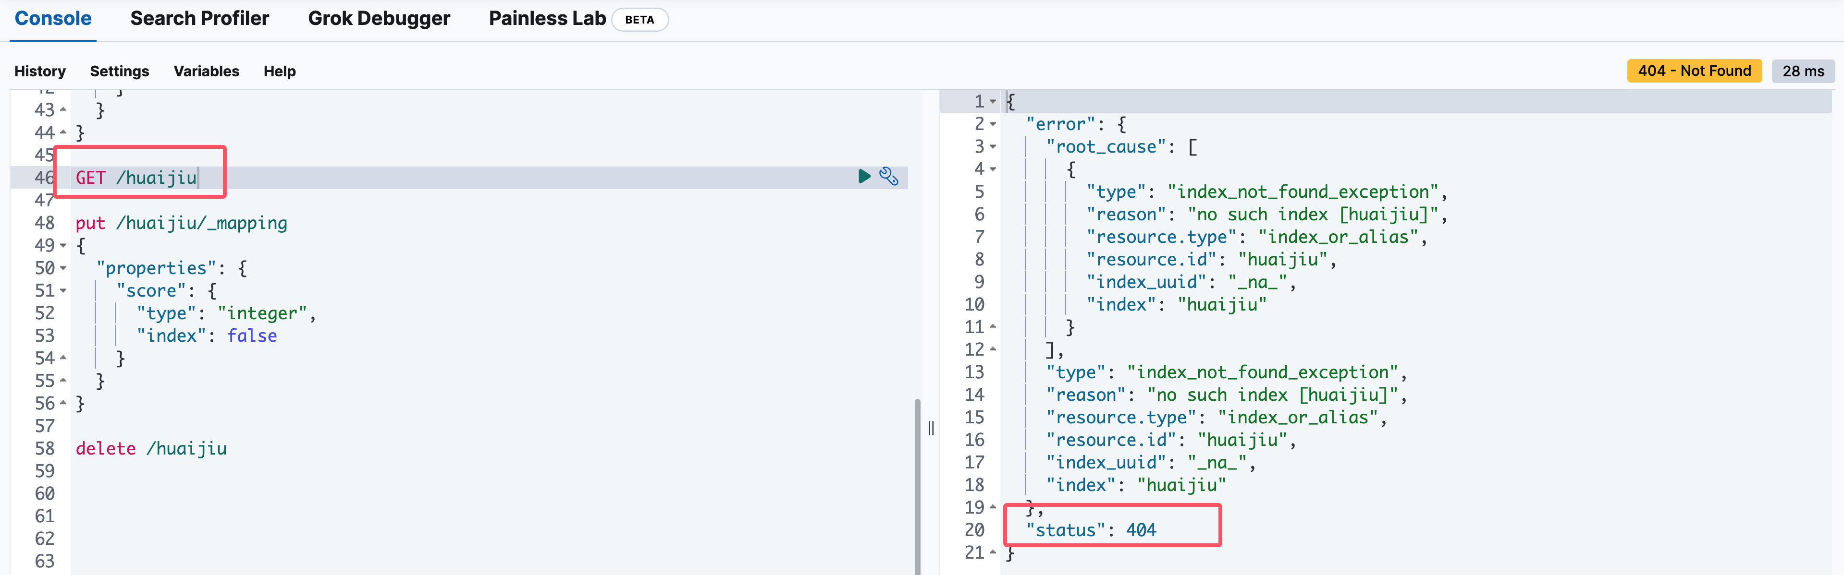Image resolution: width=1844 pixels, height=575 pixels.
Task: Collapse the "root_cause" array in the response
Action: (993, 147)
